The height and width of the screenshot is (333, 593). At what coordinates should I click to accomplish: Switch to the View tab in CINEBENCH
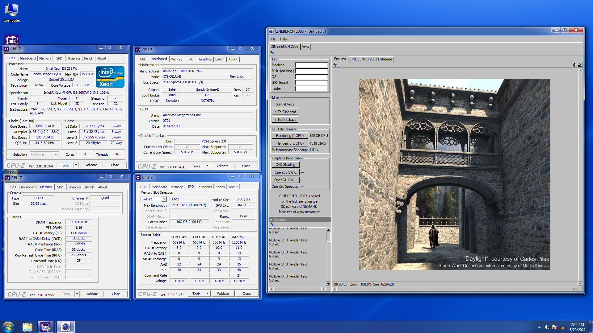coord(305,47)
